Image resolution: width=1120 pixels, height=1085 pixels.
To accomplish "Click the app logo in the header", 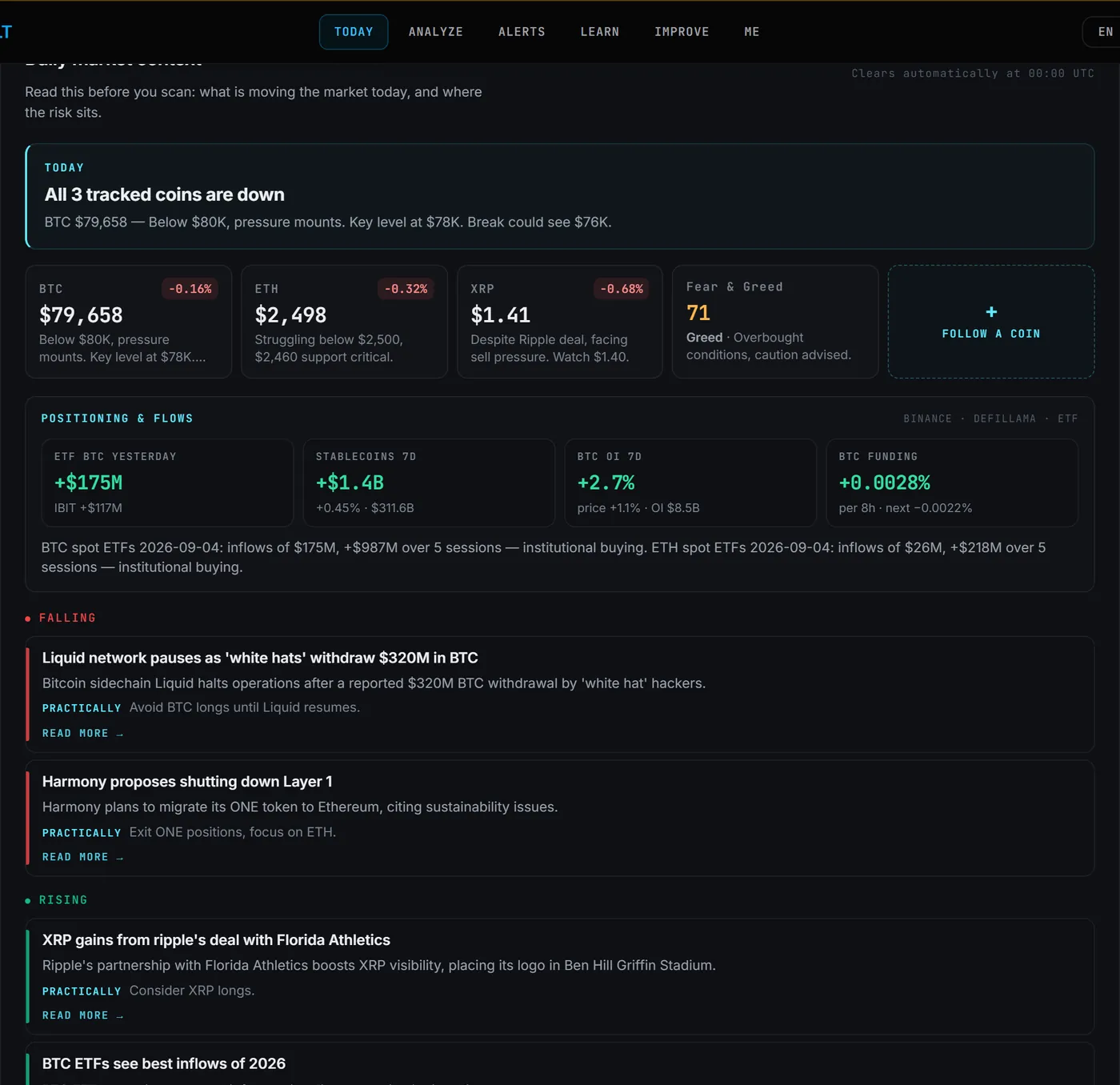I will pos(6,32).
